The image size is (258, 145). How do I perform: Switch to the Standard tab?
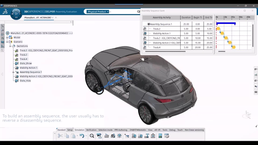click(61, 130)
